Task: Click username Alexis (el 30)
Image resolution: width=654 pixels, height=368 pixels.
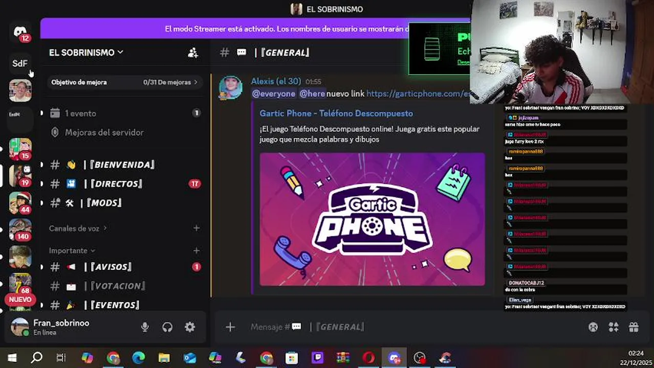Action: click(276, 81)
